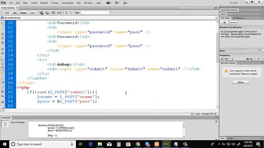Open the Insert menu

(34, 3)
